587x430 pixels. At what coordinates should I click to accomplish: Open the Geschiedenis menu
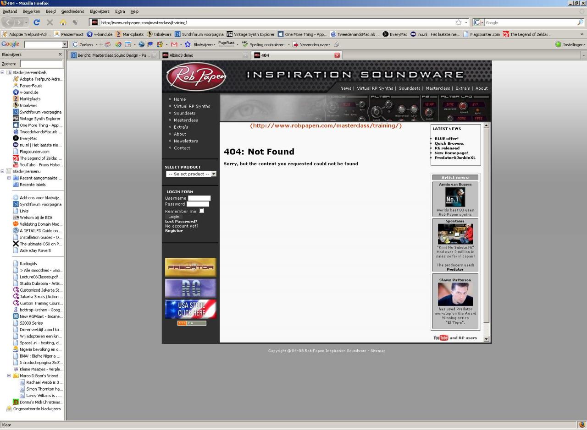click(72, 11)
